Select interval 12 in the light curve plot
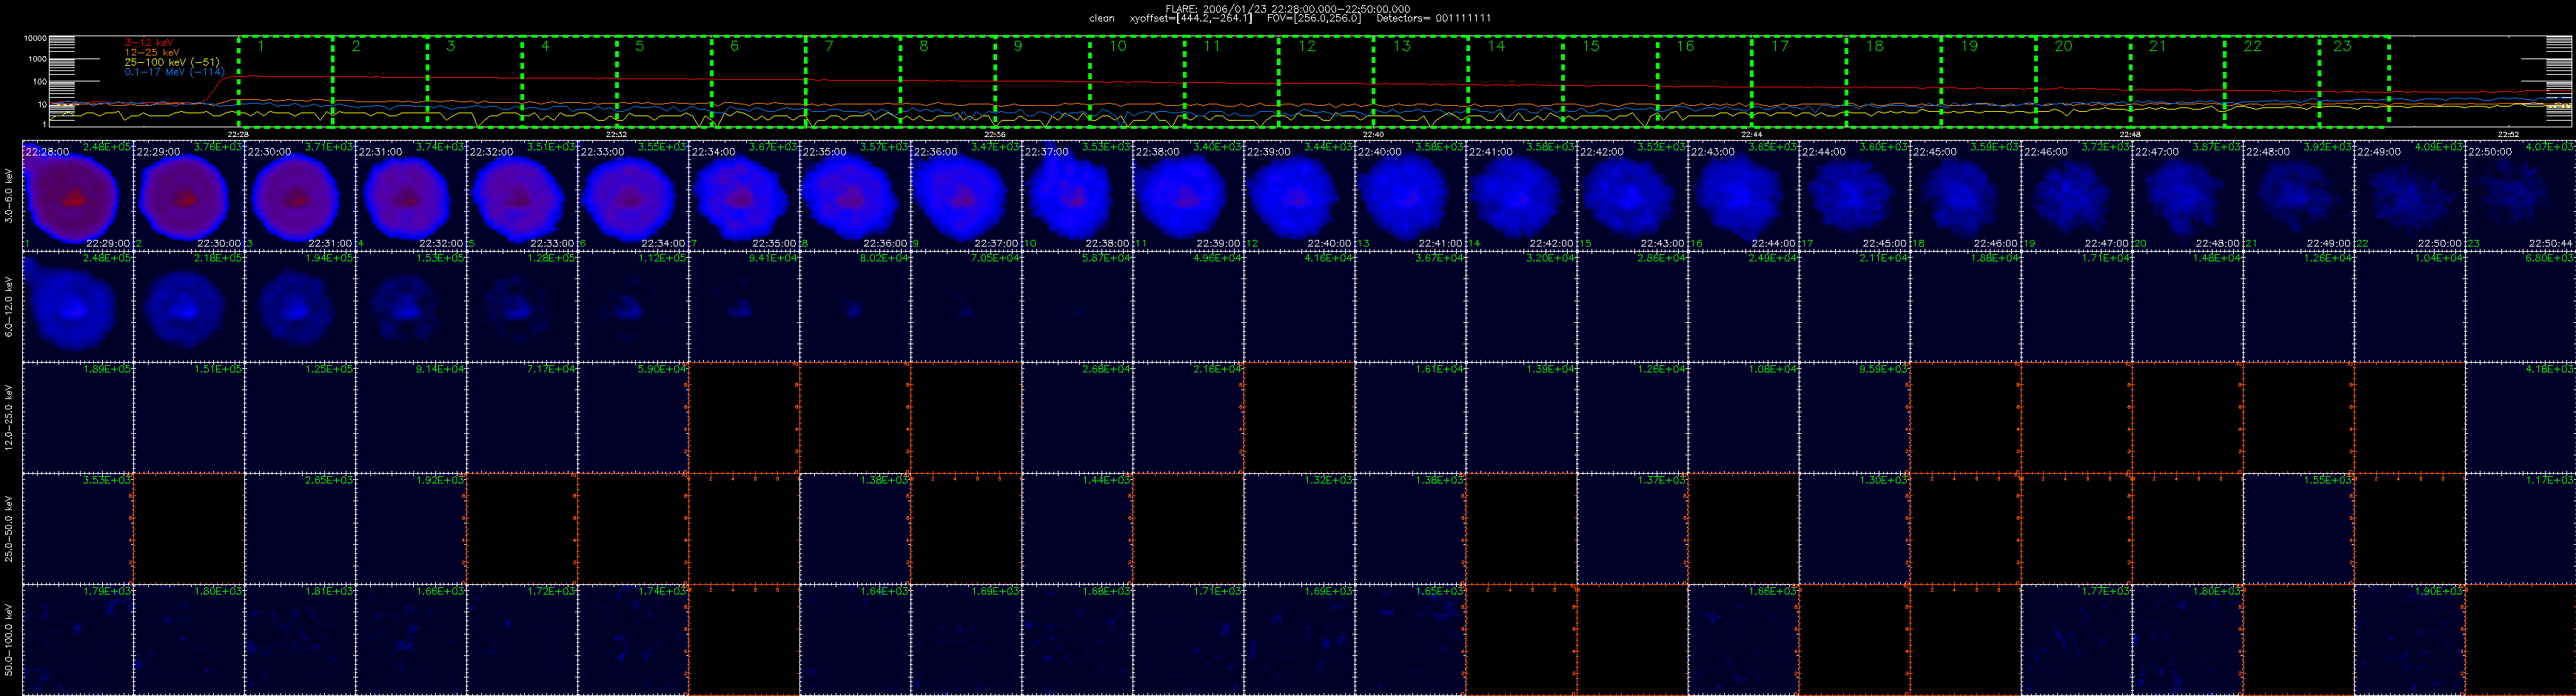The image size is (2576, 696). tap(1326, 81)
